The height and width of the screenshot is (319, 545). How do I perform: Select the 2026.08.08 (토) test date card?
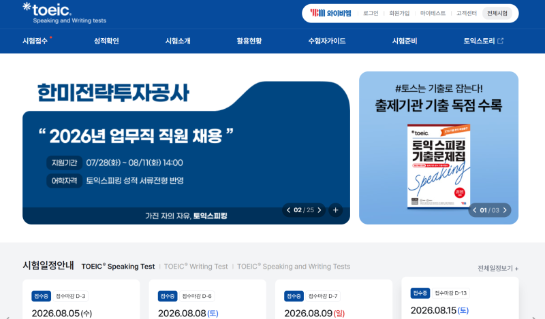coord(208,299)
